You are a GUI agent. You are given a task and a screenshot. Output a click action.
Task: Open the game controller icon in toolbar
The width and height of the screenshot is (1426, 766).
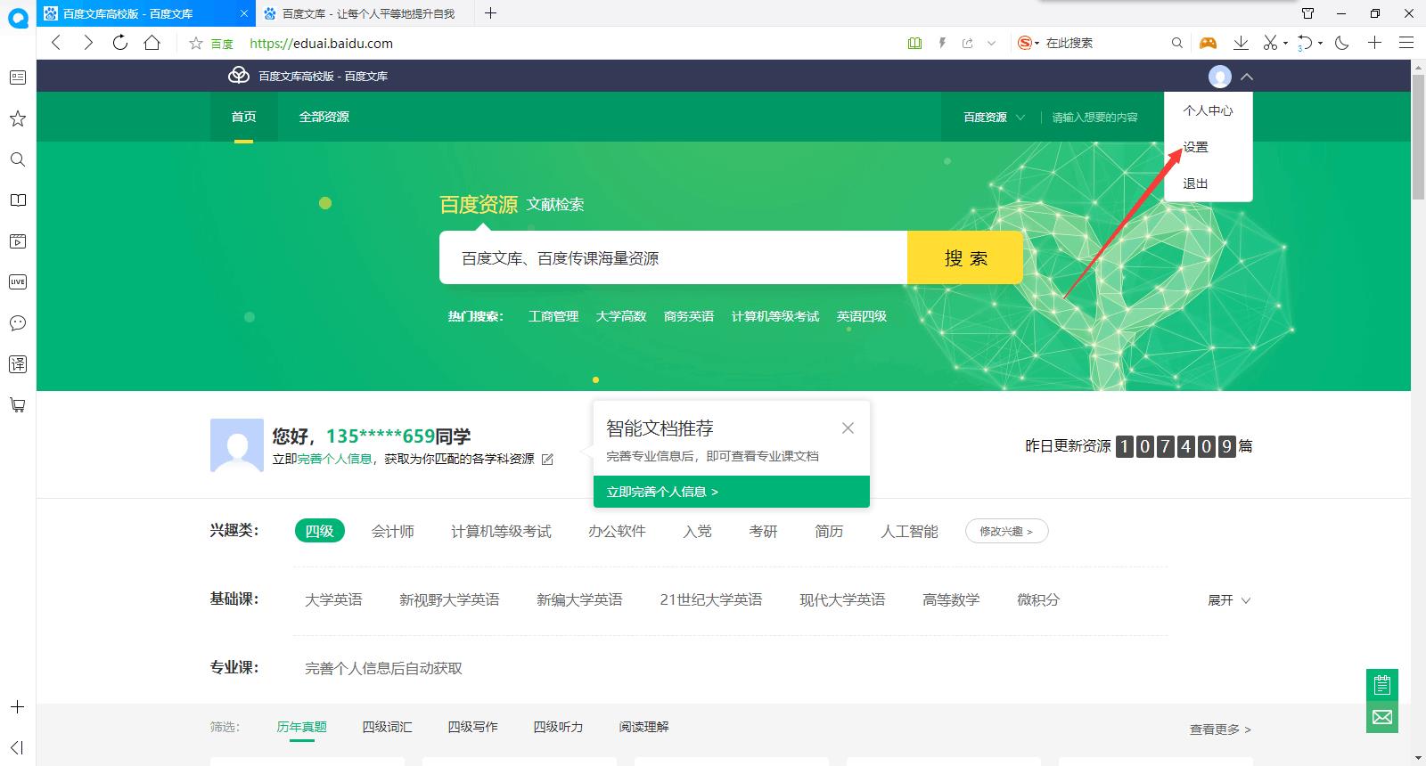coord(1208,43)
